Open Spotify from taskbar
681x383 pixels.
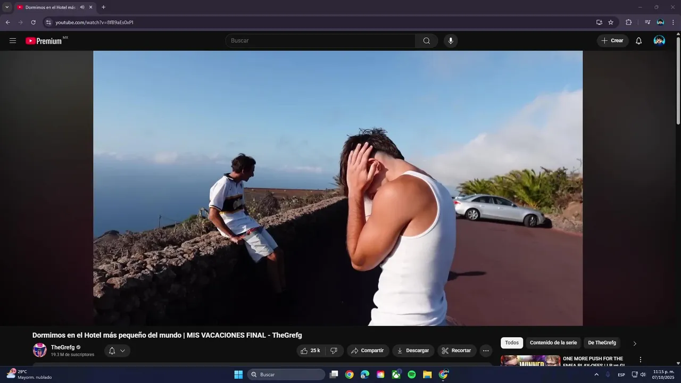tap(412, 374)
